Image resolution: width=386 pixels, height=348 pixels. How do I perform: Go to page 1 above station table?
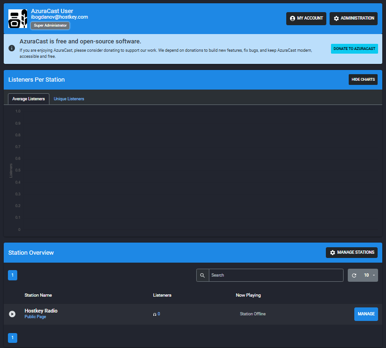click(13, 275)
